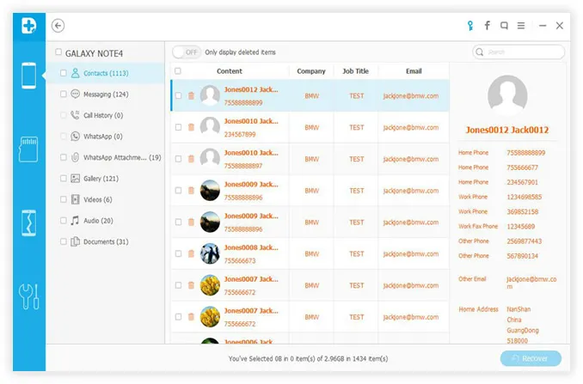The height and width of the screenshot is (384, 583).
Task: Open the SD card recovery sidebar icon
Action: (x=28, y=149)
